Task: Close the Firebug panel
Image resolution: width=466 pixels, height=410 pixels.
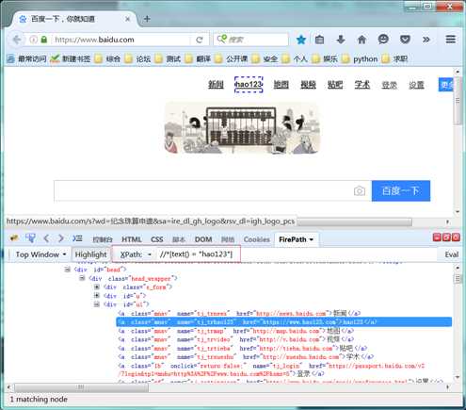Action: 456,238
